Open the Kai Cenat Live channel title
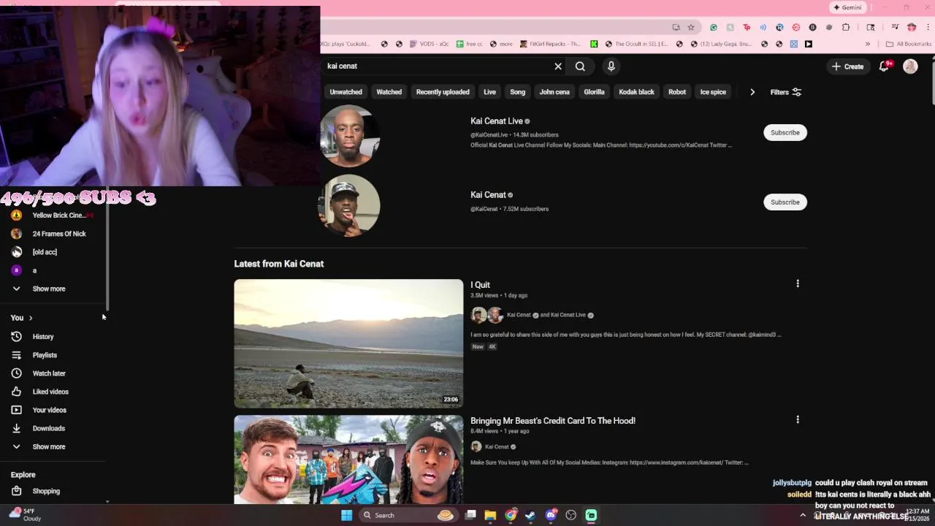Viewport: 935px width, 526px height. [x=497, y=121]
